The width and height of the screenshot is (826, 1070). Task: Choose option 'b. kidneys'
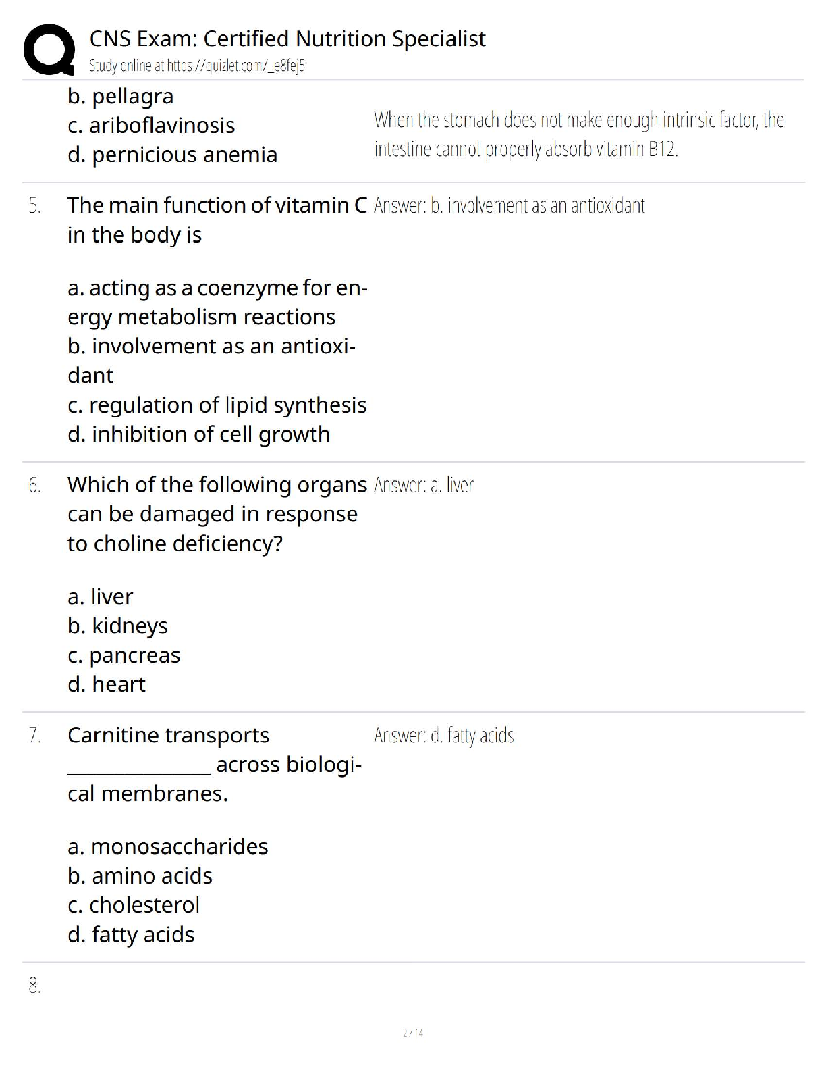tap(118, 626)
